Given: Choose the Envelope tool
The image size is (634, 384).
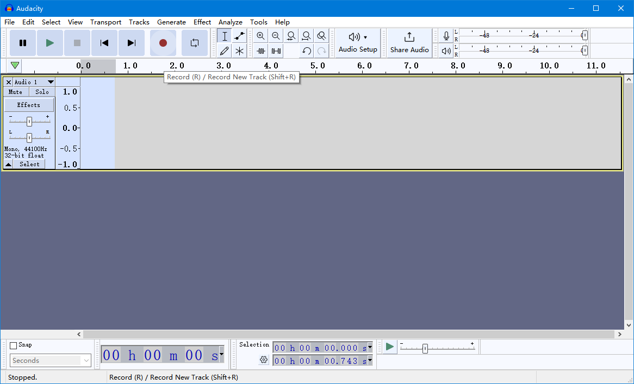Looking at the screenshot, I should [x=239, y=36].
